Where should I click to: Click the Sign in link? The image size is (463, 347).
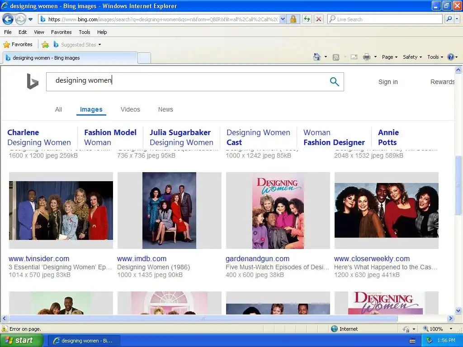[x=388, y=82]
